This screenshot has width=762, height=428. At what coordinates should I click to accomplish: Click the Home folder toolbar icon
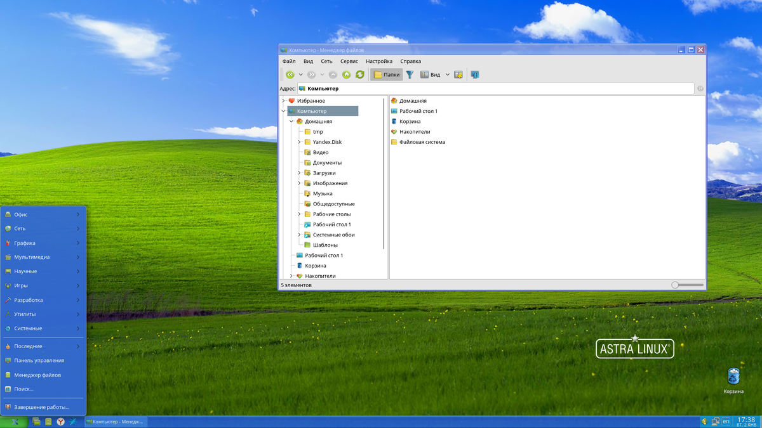click(x=347, y=75)
